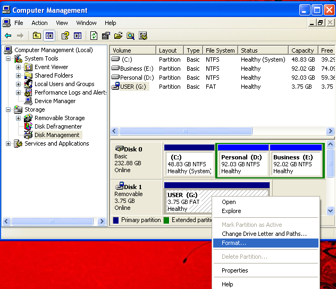Click the Device Manager icon
Viewport: 336px width, 289px height.
(x=28, y=101)
